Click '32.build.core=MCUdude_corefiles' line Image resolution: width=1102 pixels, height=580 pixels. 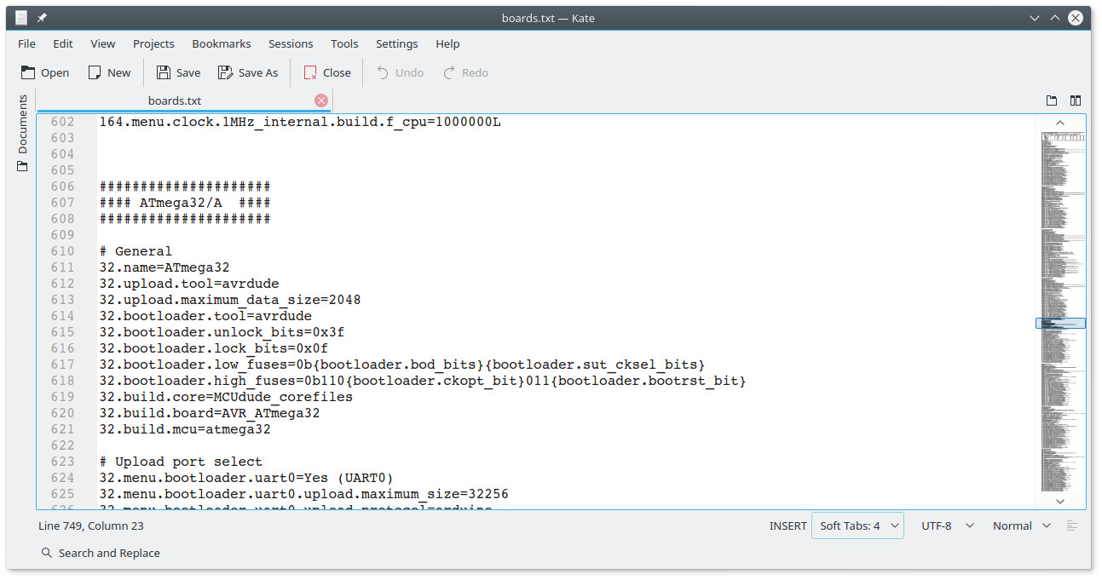(226, 397)
